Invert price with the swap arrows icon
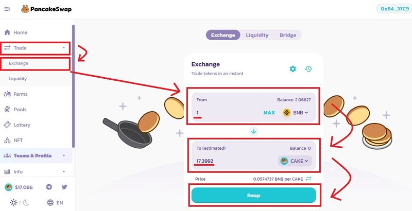The width and height of the screenshot is (412, 211). [x=308, y=179]
